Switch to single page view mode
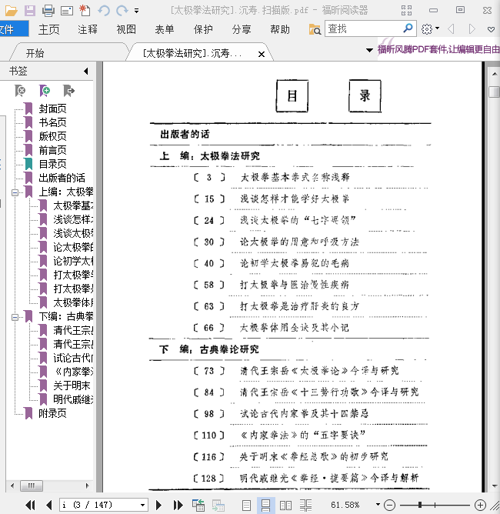Image resolution: width=500 pixels, height=514 pixels. tap(246, 505)
